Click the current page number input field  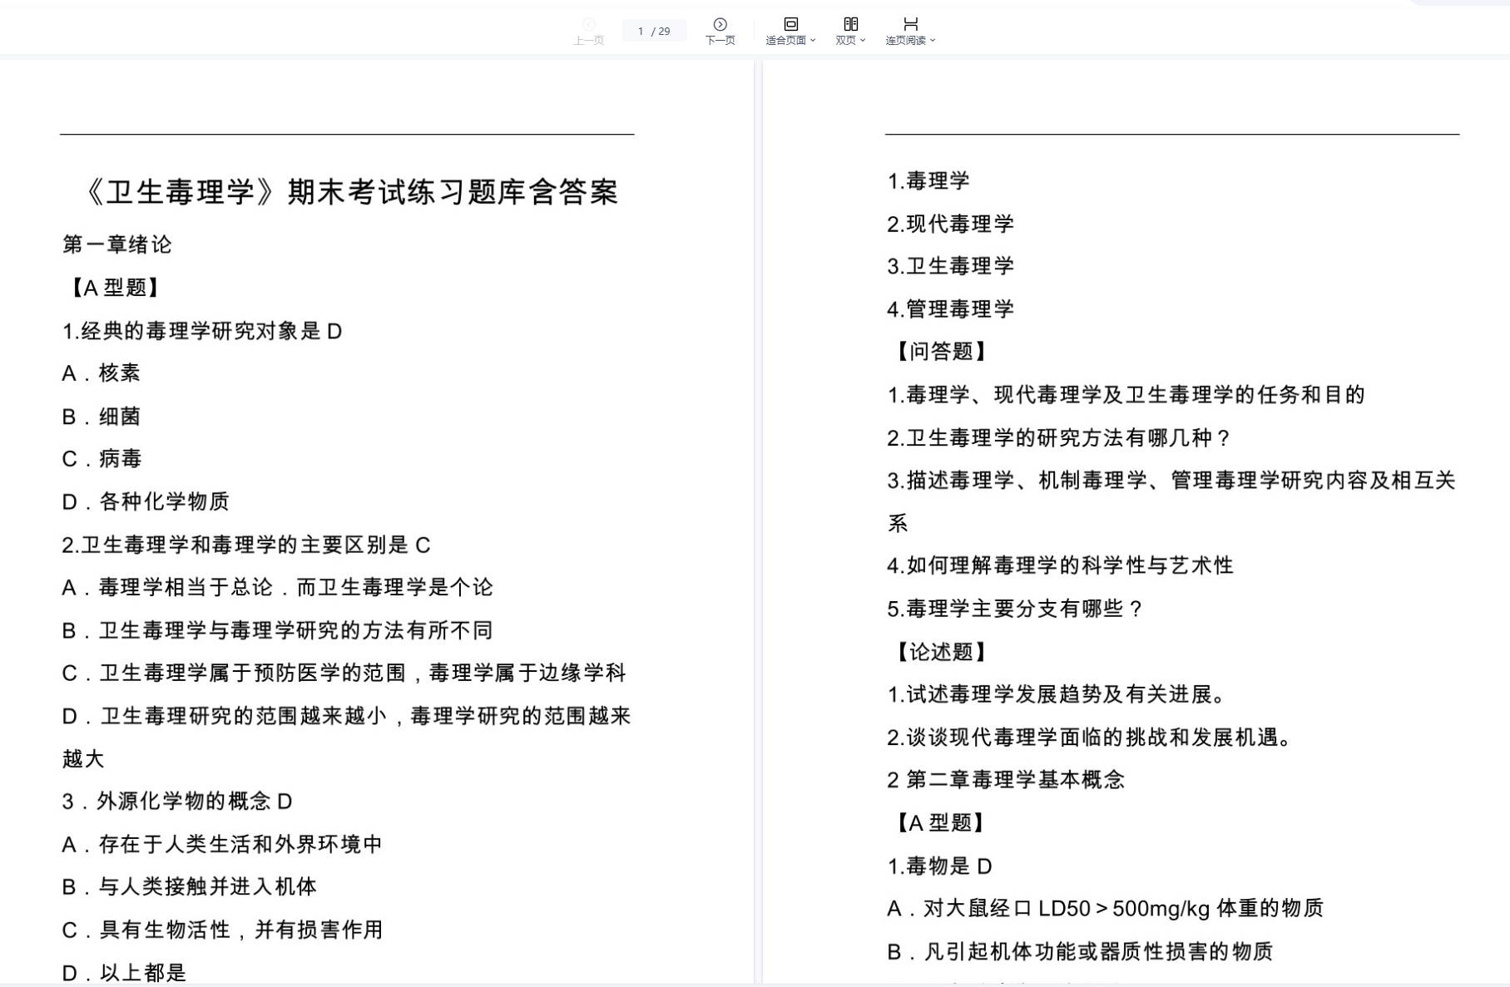pyautogui.click(x=641, y=32)
